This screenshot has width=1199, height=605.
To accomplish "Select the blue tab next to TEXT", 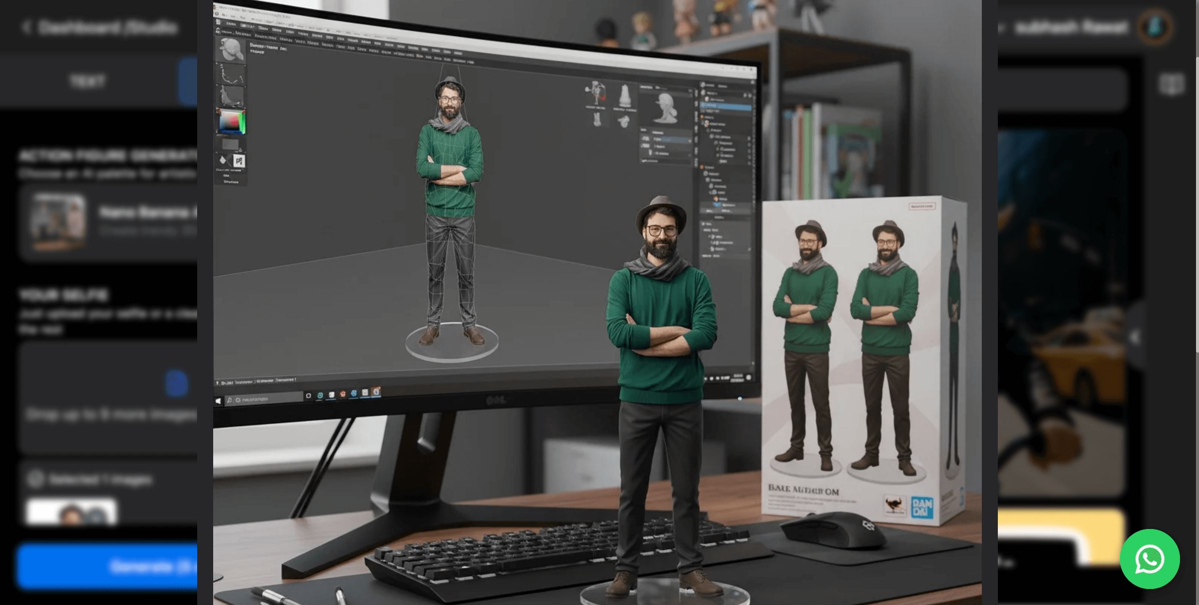I will coord(189,82).
